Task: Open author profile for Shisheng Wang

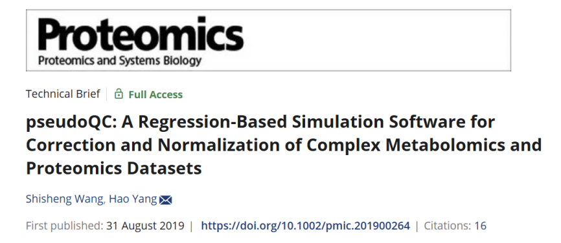Action: pos(64,199)
